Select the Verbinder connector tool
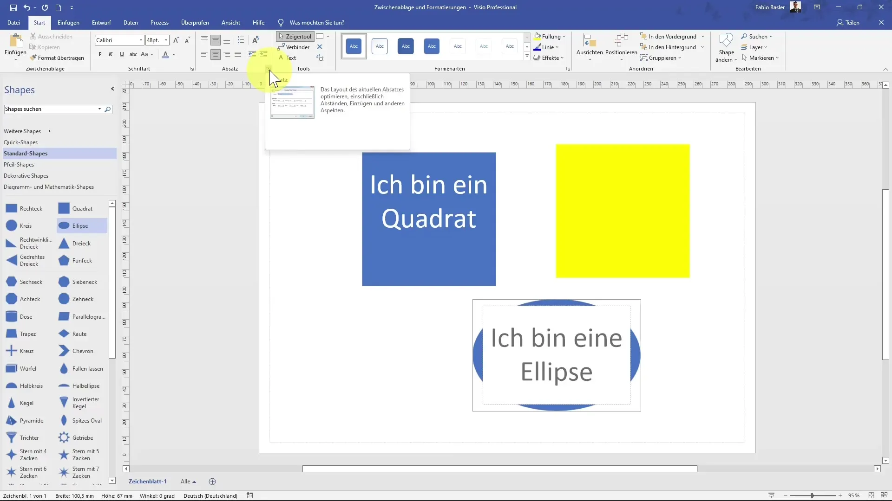 294,47
